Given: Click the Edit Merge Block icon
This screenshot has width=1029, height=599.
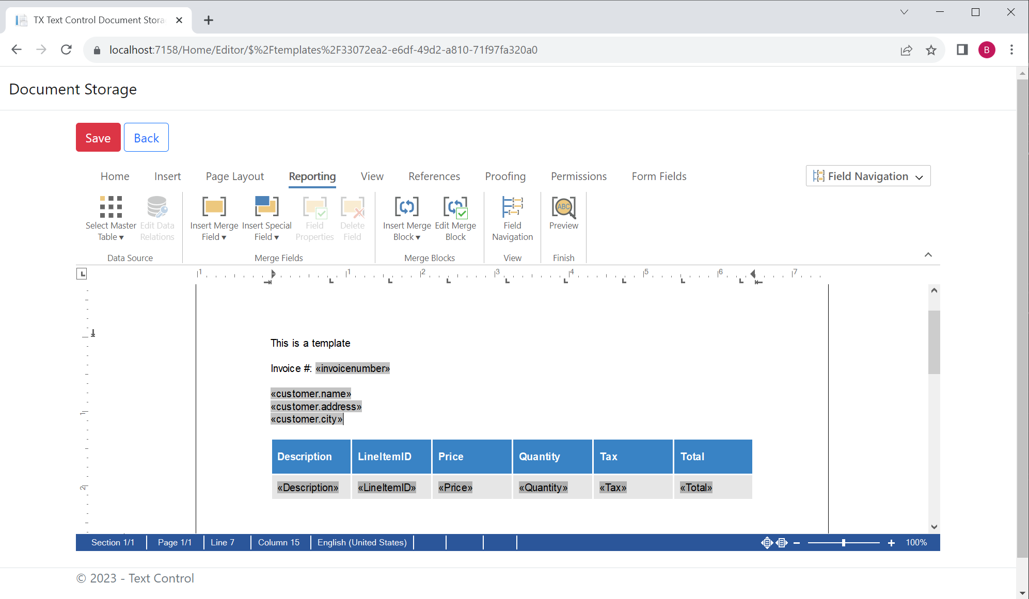Looking at the screenshot, I should 455,208.
